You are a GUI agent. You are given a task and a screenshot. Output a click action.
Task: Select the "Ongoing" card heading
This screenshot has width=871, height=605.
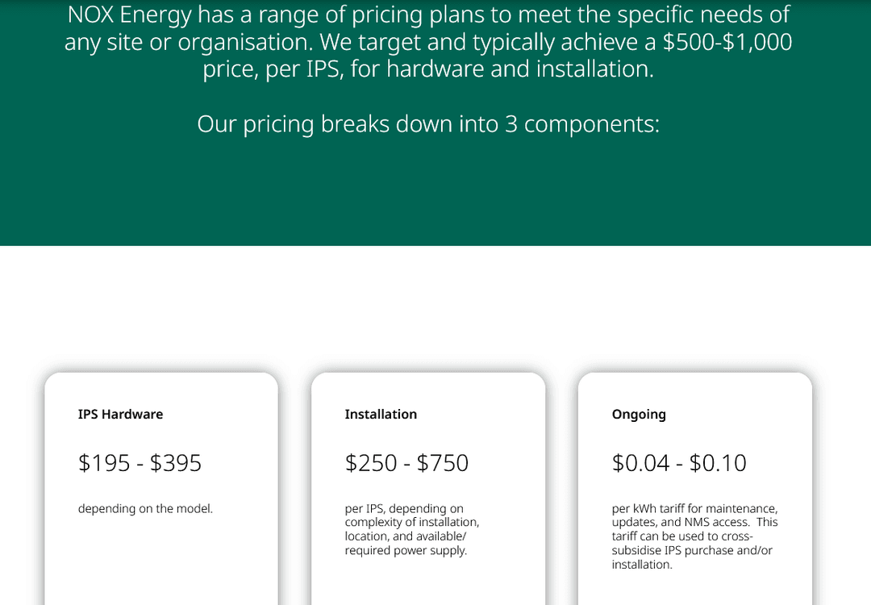pyautogui.click(x=639, y=415)
